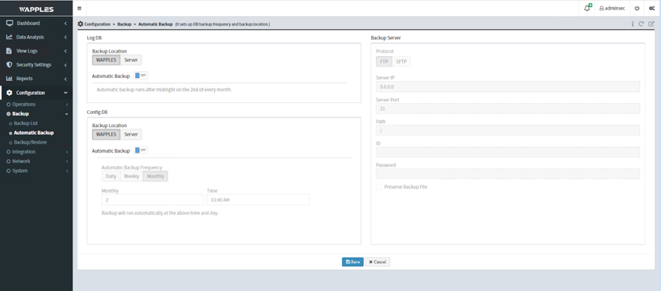Open the settings gears icon in header
This screenshot has width=661, height=291.
tap(651, 8)
